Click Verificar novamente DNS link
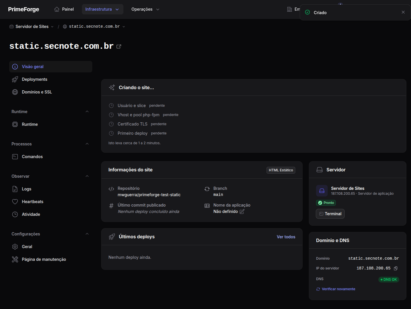Viewport: 411px width, 309px height. pyautogui.click(x=336, y=289)
